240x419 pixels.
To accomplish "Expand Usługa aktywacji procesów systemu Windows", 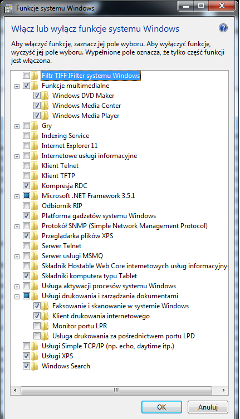I will (17, 287).
